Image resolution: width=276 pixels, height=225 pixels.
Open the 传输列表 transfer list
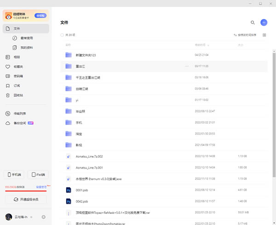[x=19, y=113]
